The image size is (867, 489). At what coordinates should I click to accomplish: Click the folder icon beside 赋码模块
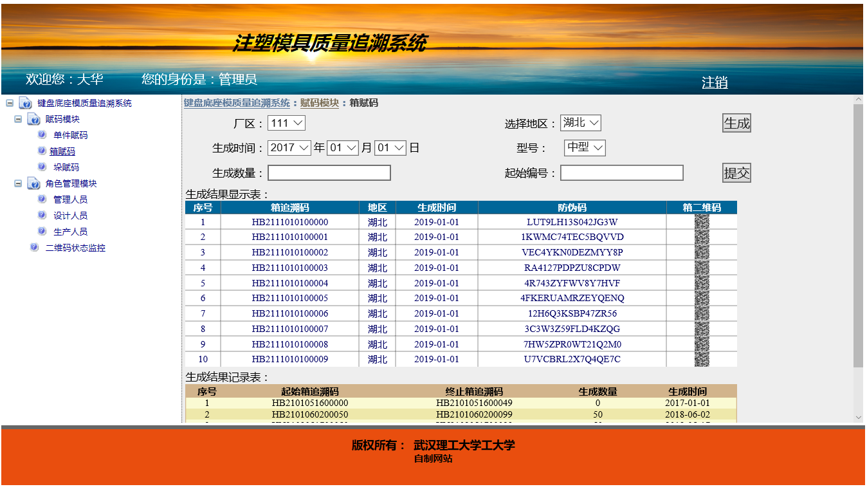34,120
